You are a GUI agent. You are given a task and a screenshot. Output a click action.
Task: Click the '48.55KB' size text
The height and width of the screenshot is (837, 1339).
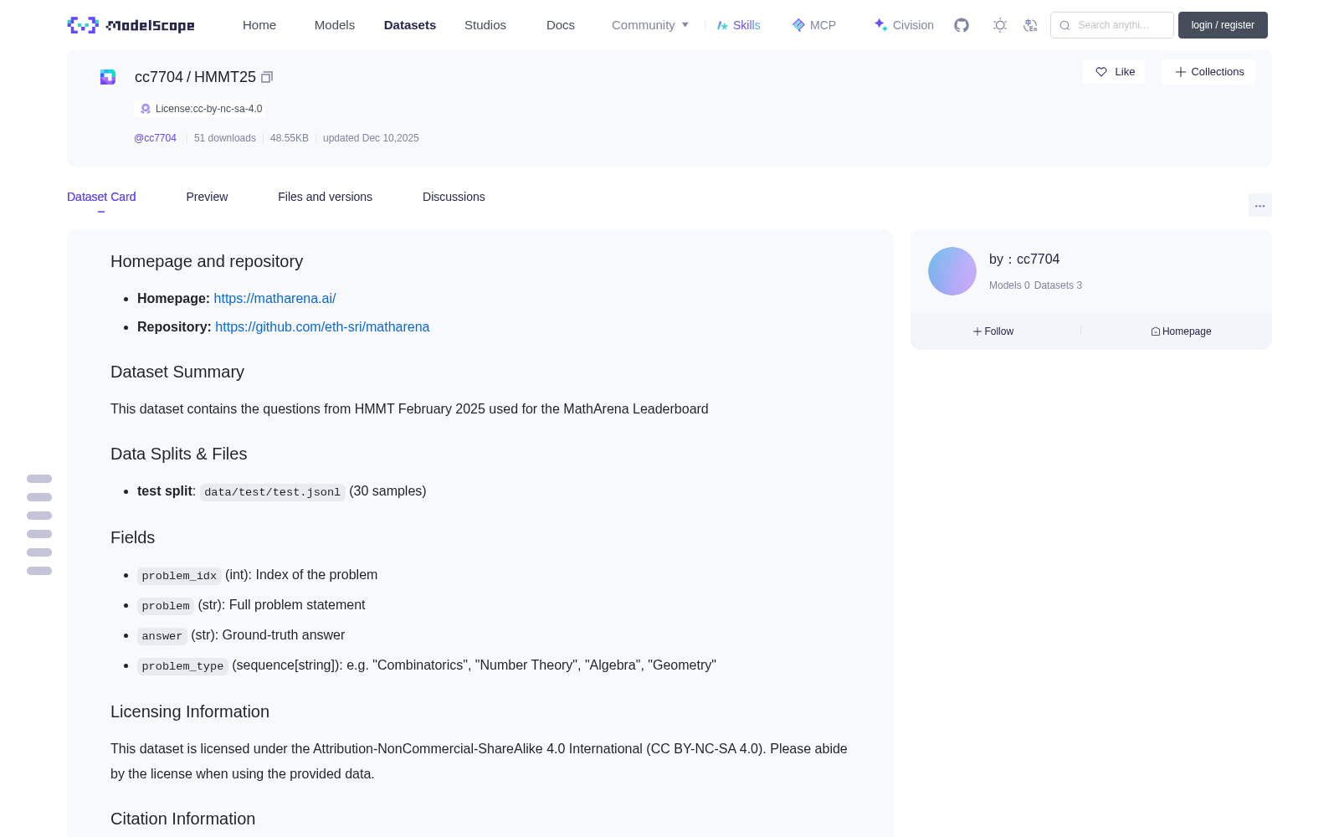pyautogui.click(x=290, y=138)
